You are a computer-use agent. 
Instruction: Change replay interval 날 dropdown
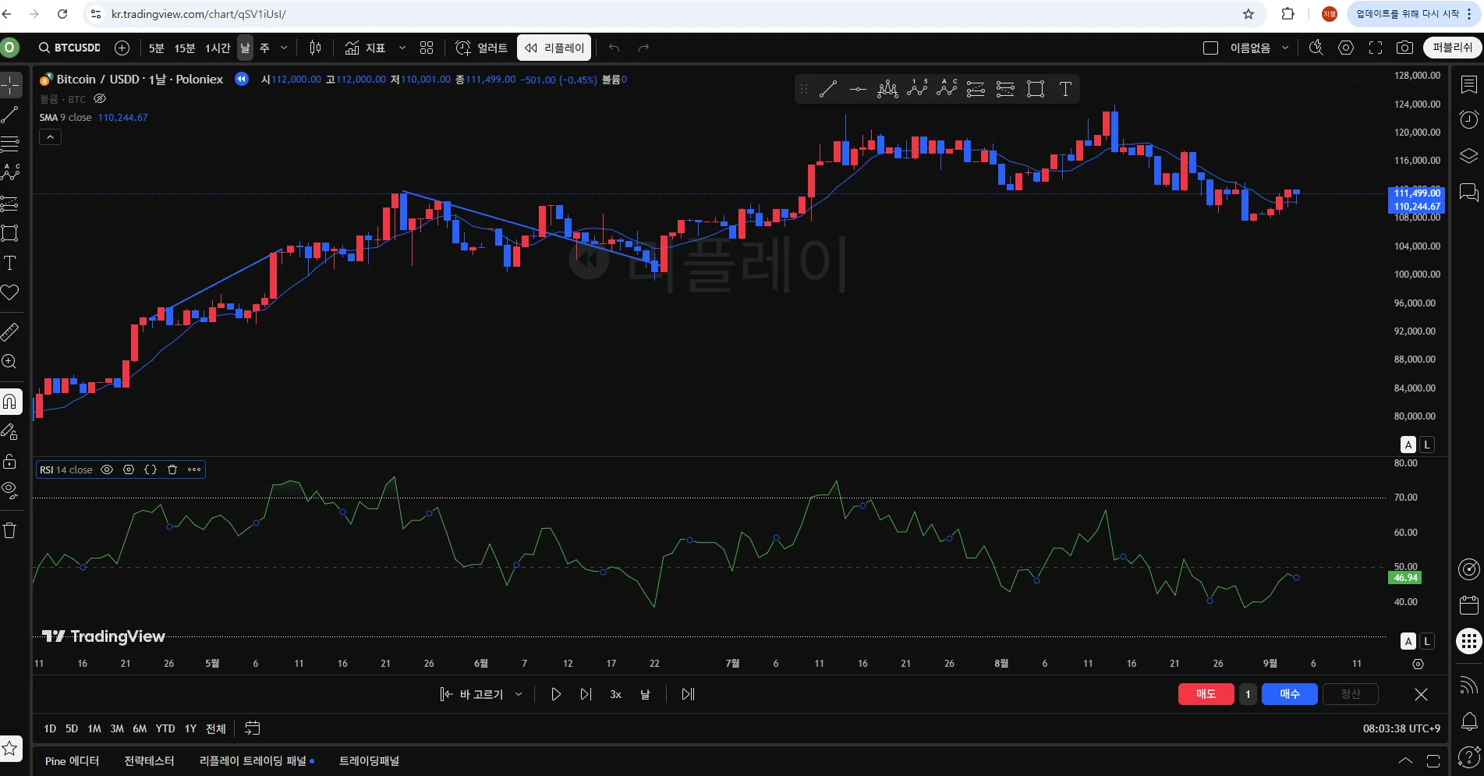coord(645,694)
